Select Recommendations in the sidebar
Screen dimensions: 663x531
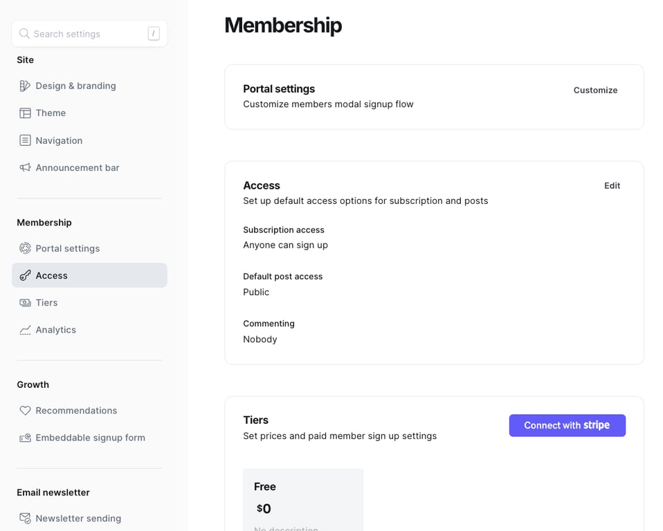(76, 411)
